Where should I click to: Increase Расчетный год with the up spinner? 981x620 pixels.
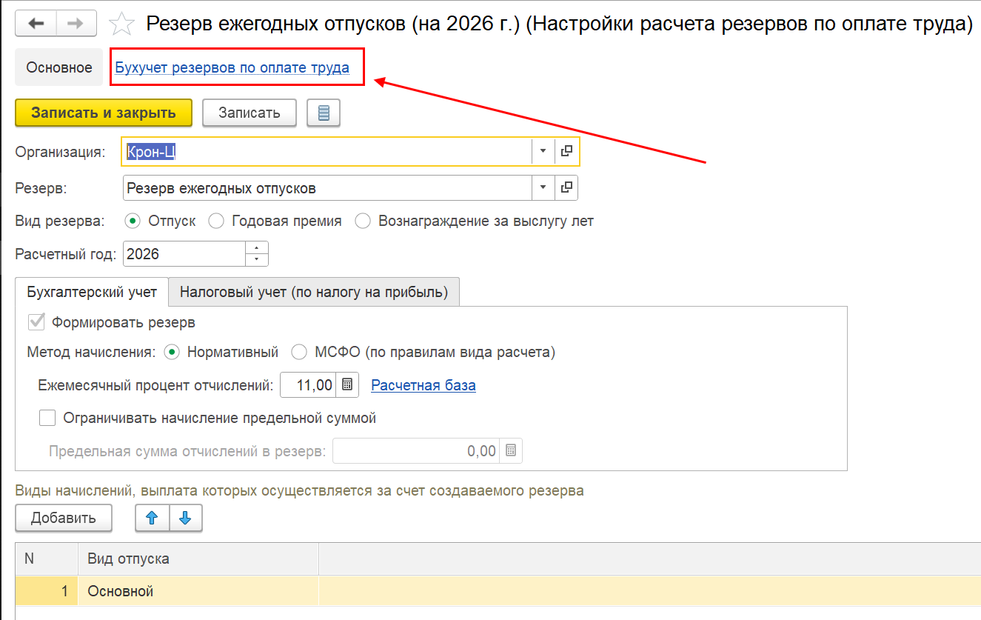[256, 248]
